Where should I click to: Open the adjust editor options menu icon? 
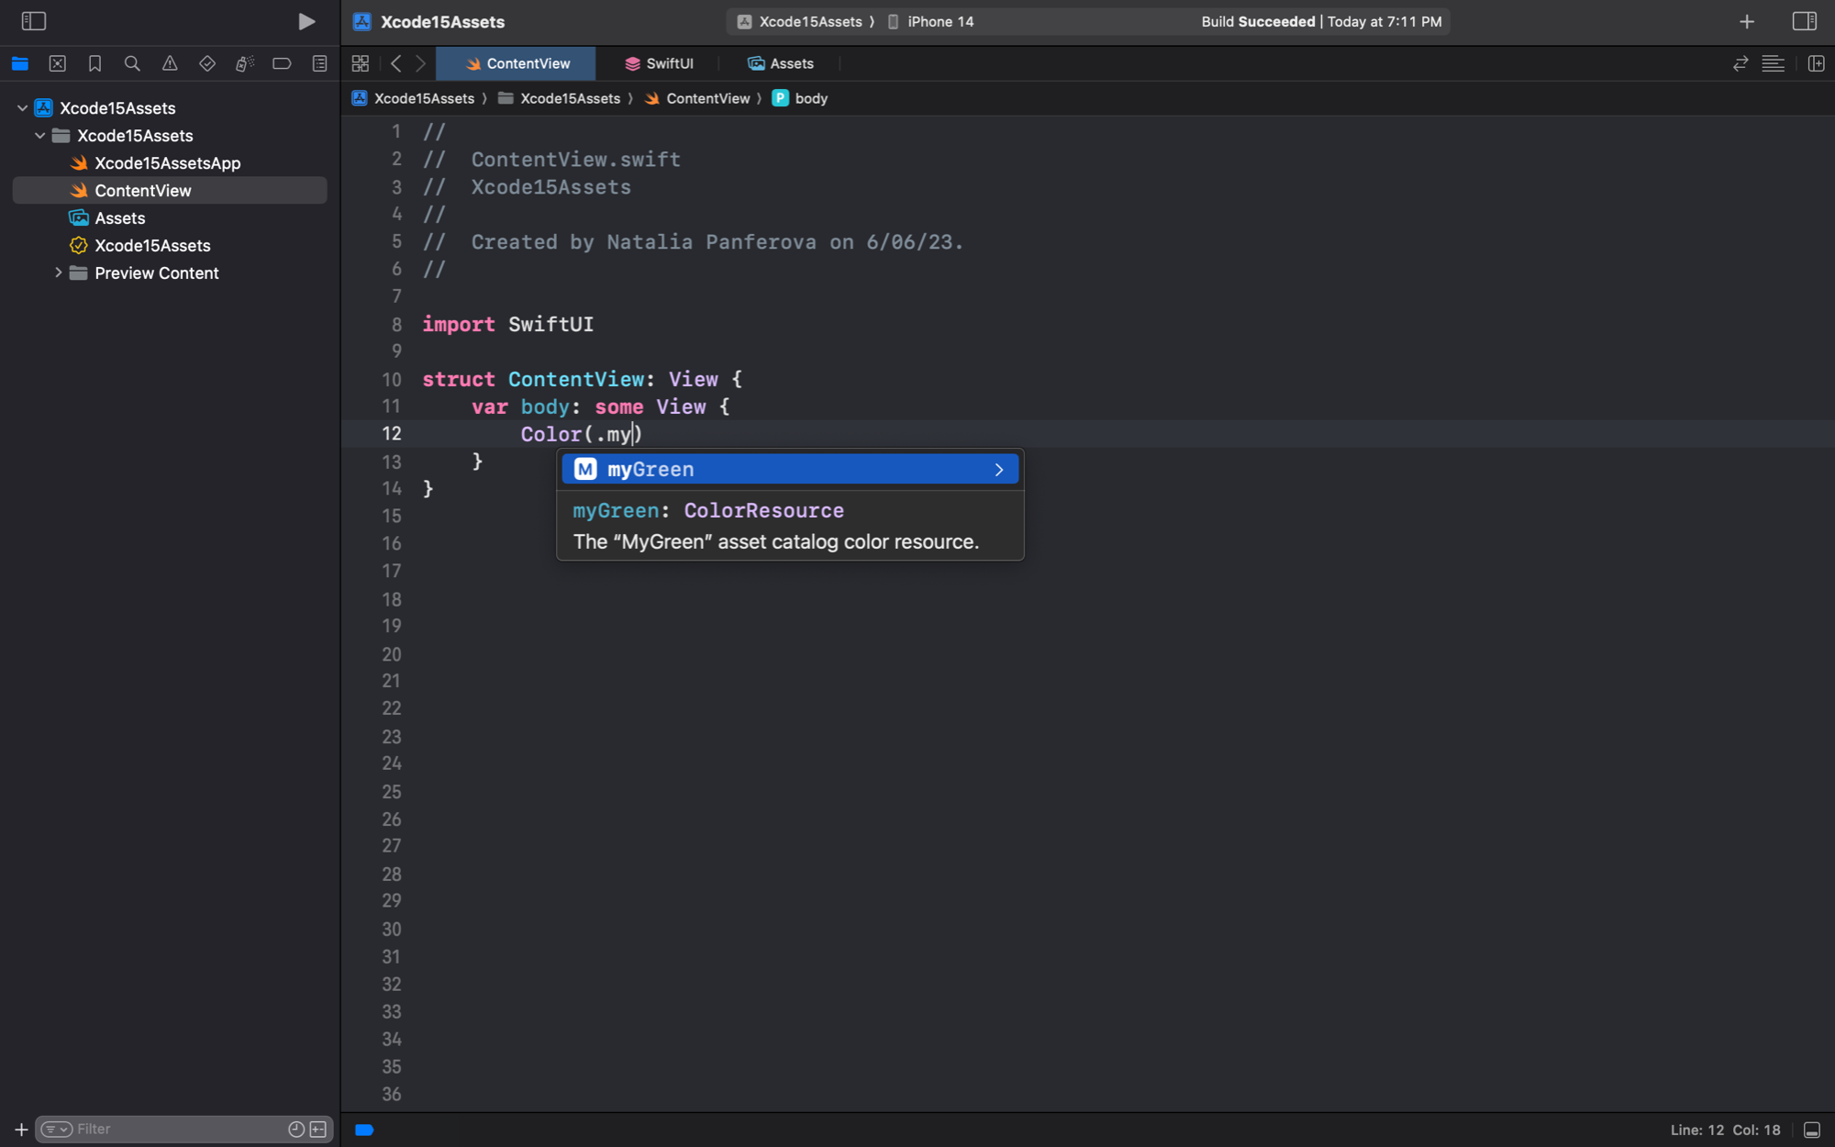(1774, 63)
